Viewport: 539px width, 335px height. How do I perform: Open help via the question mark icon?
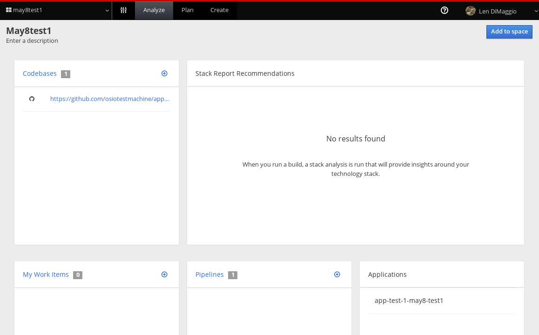click(444, 10)
